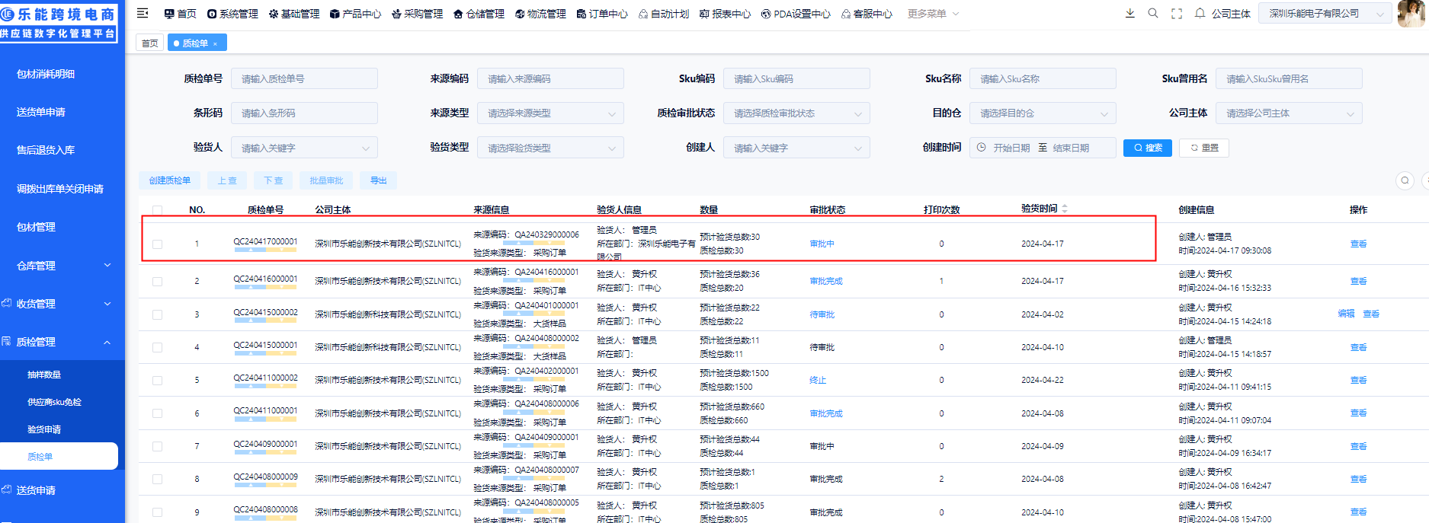
Task: Open 创建人 dropdown
Action: [x=796, y=148]
